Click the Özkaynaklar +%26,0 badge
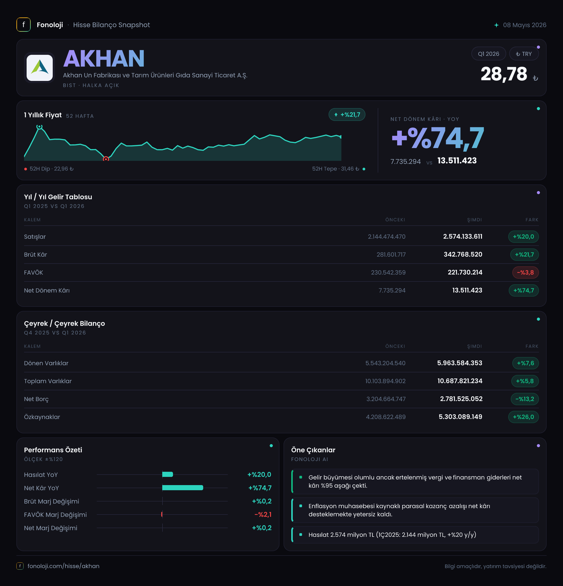 coord(523,417)
